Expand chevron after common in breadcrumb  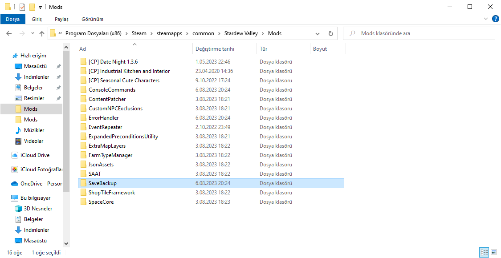click(x=219, y=33)
